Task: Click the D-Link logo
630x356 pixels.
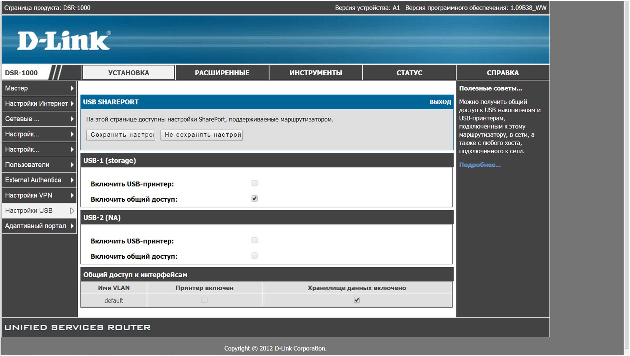Action: (x=64, y=41)
